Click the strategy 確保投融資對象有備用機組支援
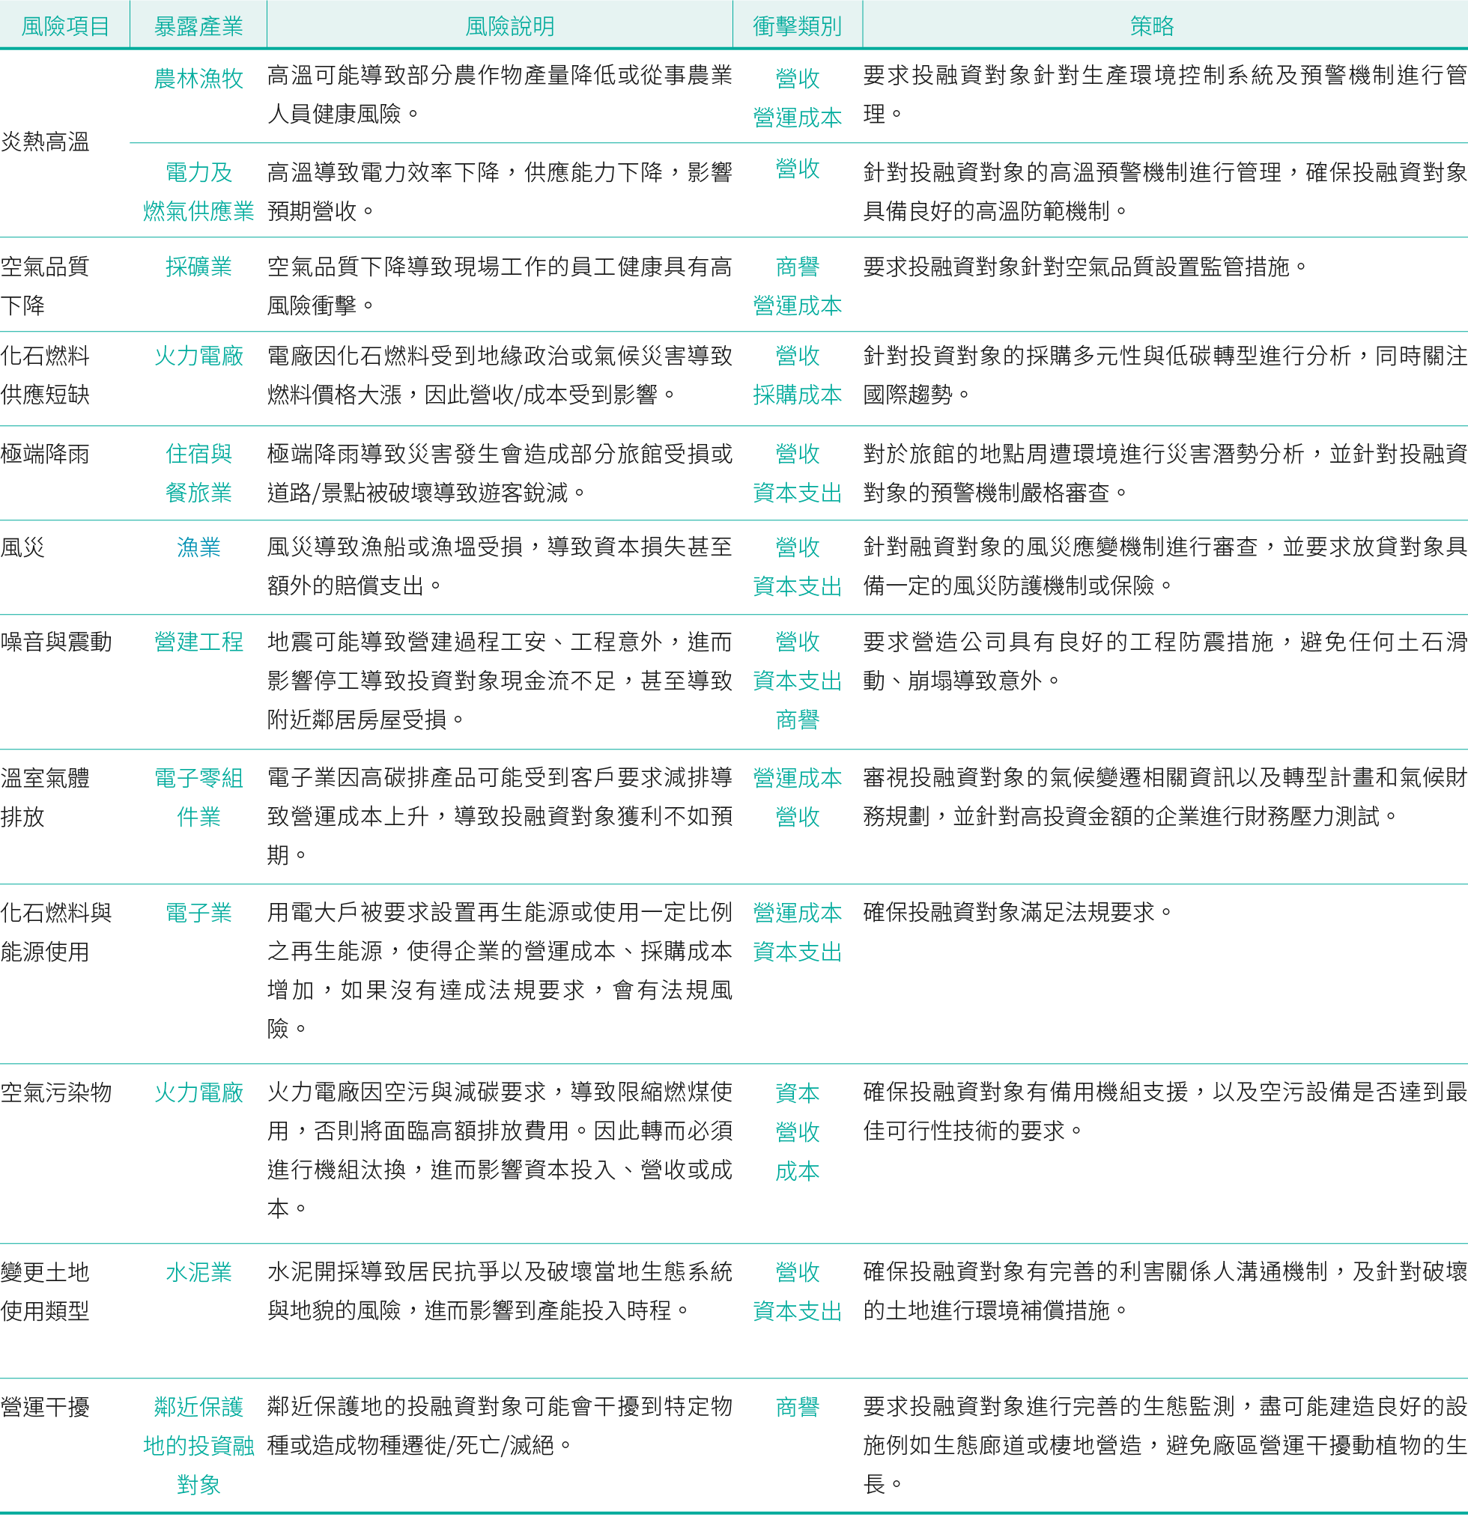Screen dimensions: 1468x1517 (x=1165, y=1110)
